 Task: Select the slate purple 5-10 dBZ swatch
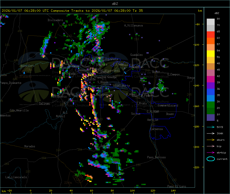[211, 118]
